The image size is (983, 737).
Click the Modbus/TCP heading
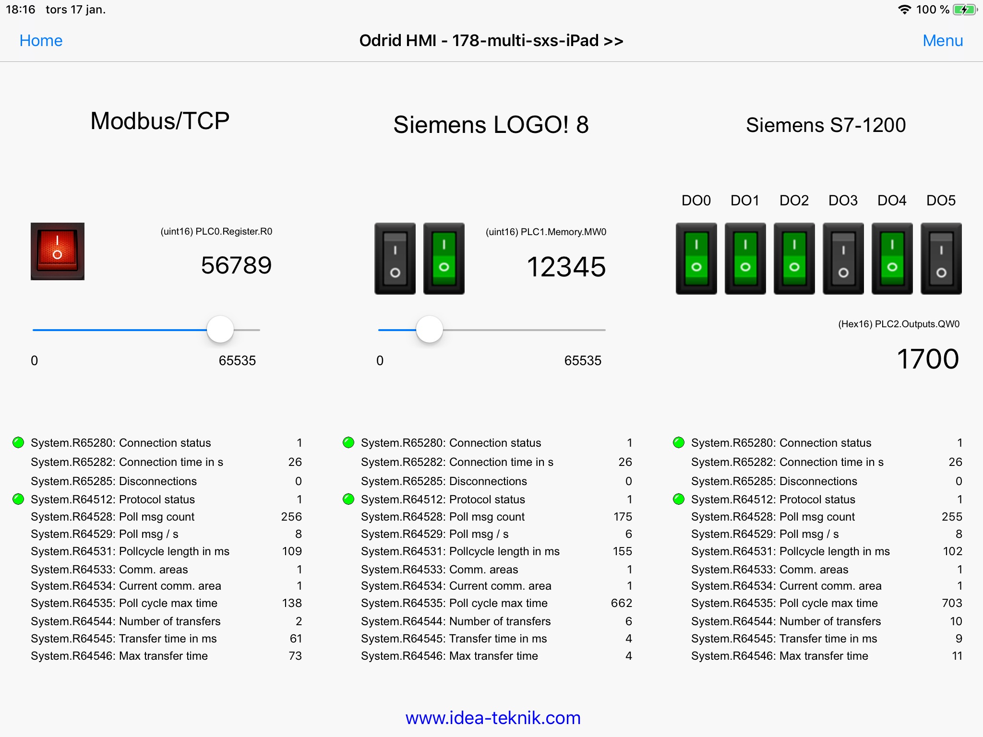(x=160, y=120)
